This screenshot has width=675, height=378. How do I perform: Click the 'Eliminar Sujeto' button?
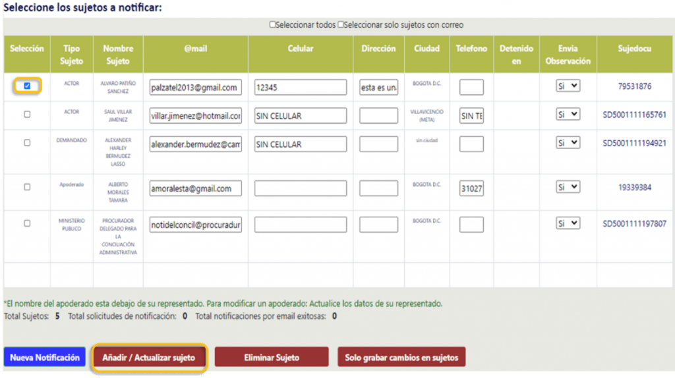(272, 358)
